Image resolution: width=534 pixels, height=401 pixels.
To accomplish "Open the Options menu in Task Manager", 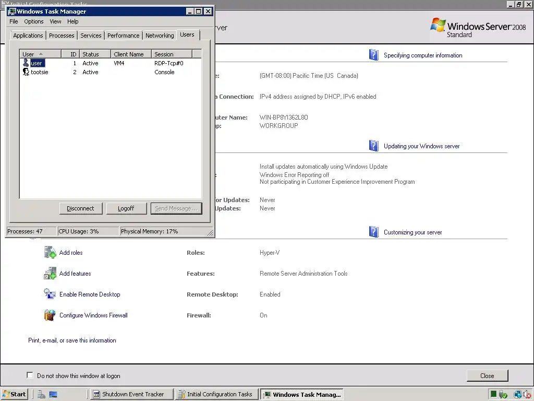I will tap(34, 21).
